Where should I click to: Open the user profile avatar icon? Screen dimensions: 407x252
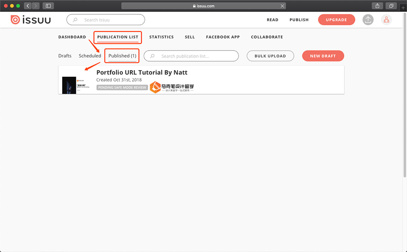point(386,20)
